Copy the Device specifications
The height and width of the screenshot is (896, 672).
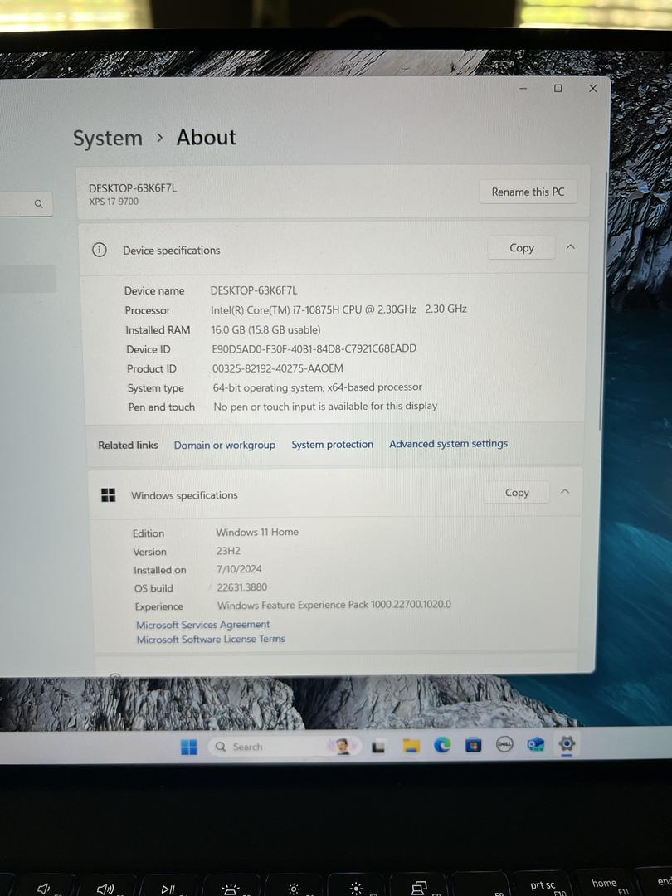pyautogui.click(x=522, y=248)
